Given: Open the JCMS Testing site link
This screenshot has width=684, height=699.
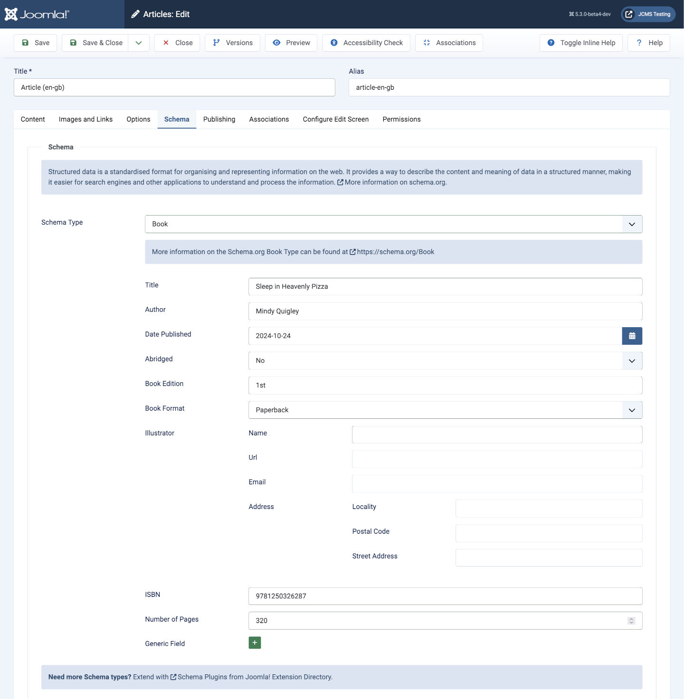Looking at the screenshot, I should [x=648, y=14].
